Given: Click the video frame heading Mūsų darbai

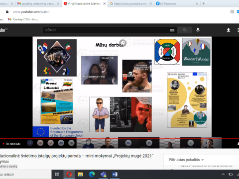Looking at the screenshot, I should point(109,45).
